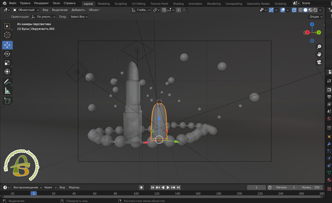The height and width of the screenshot is (203, 332).
Task: Open the Render properties tab
Action: tap(329, 90)
